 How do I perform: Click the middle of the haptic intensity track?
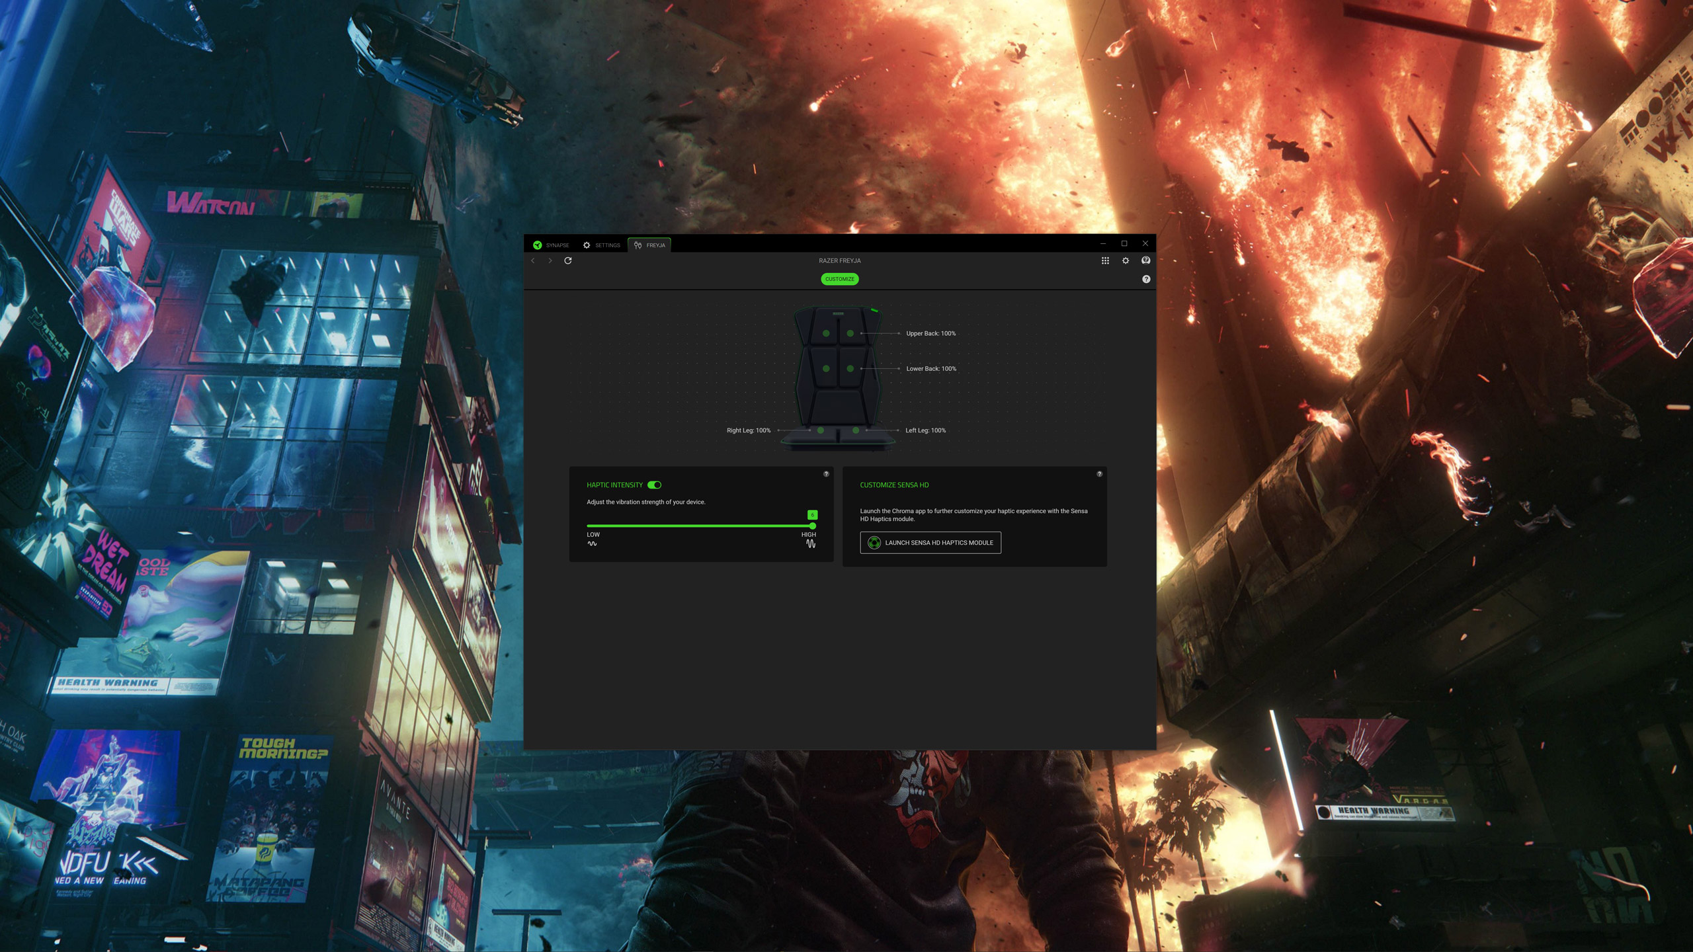(700, 526)
